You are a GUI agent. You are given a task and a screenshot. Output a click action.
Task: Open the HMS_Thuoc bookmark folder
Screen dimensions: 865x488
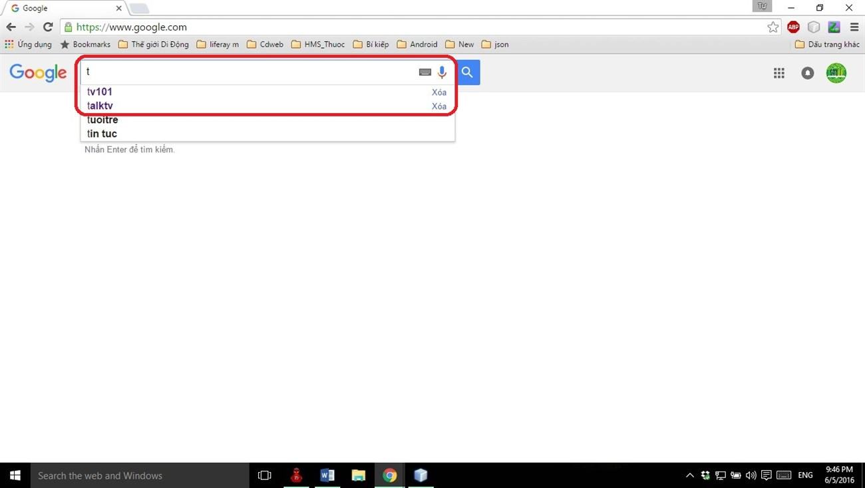318,45
